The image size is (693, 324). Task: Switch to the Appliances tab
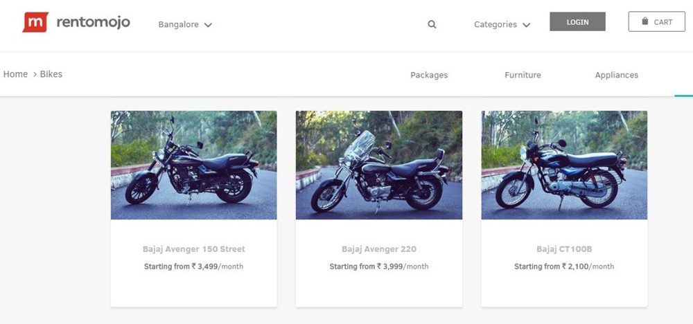click(x=616, y=75)
